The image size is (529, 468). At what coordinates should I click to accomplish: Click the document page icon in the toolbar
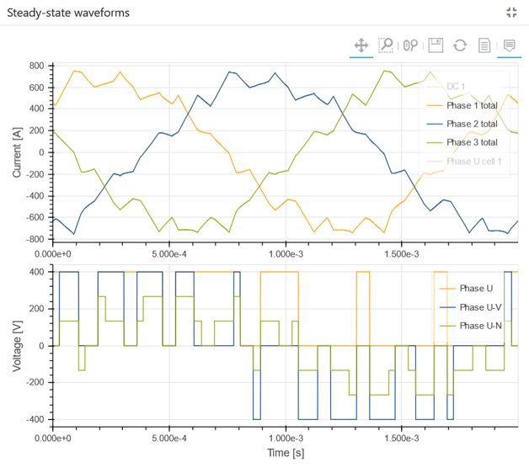pos(484,45)
